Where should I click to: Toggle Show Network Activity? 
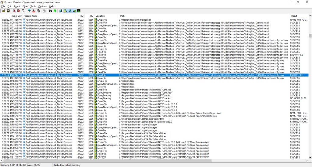coord(70,11)
